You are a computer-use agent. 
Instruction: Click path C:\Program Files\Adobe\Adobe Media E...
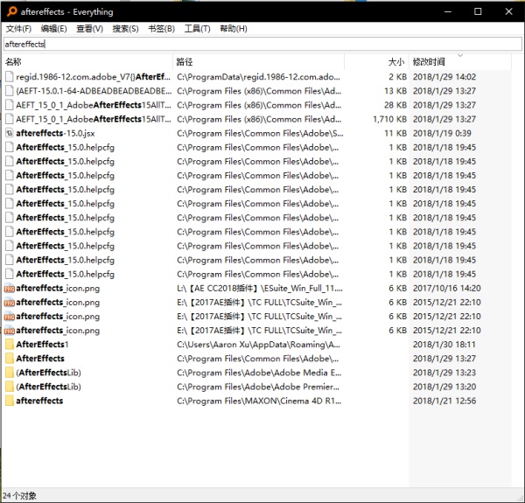click(x=259, y=373)
